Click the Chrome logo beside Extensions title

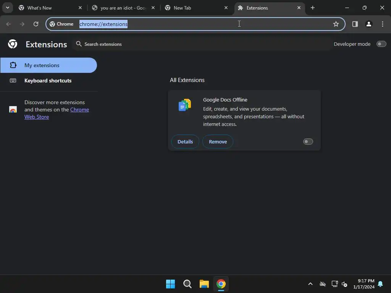(x=13, y=44)
